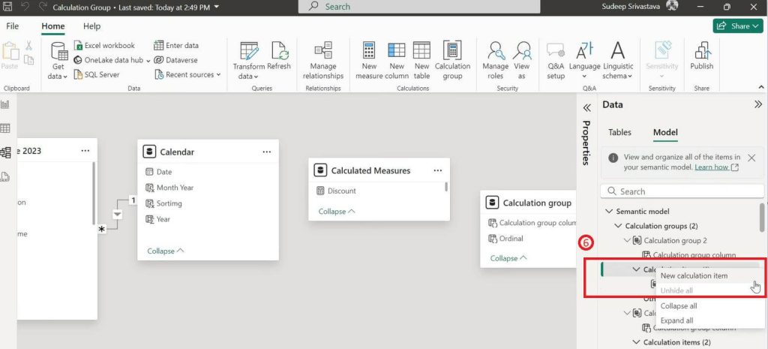Viewport: 768px width, 349px height.
Task: Open the Language dropdown
Action: 584,62
